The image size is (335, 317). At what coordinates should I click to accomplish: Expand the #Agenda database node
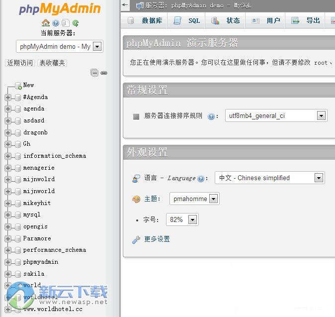pos(7,98)
